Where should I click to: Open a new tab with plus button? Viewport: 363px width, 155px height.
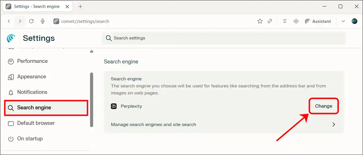click(80, 6)
